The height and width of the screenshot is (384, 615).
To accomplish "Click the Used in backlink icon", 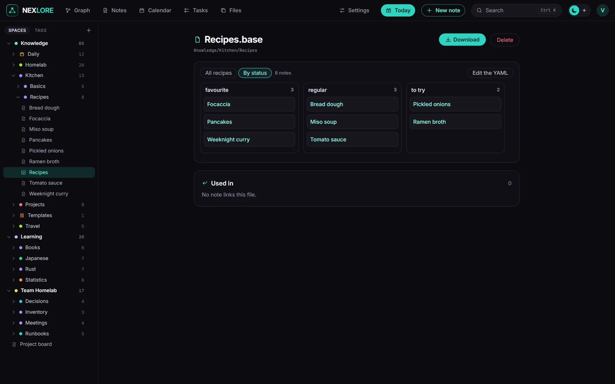I will [205, 183].
